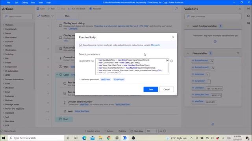The height and width of the screenshot is (141, 252).
Task: Open the Tools menu
Action: pos(33,3)
